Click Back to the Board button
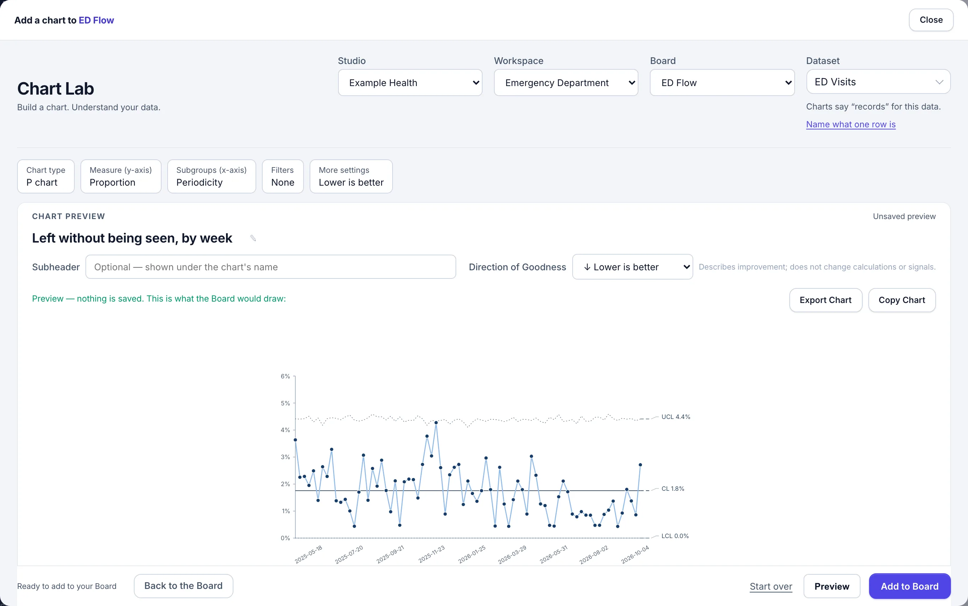 click(x=183, y=586)
